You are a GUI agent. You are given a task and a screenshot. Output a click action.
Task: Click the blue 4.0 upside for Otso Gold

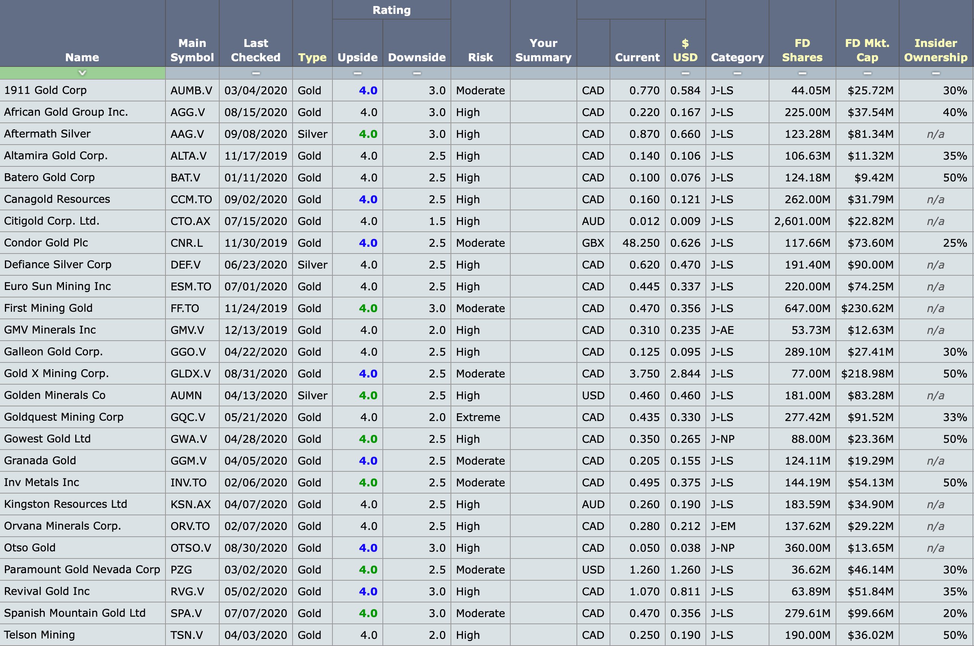(368, 548)
